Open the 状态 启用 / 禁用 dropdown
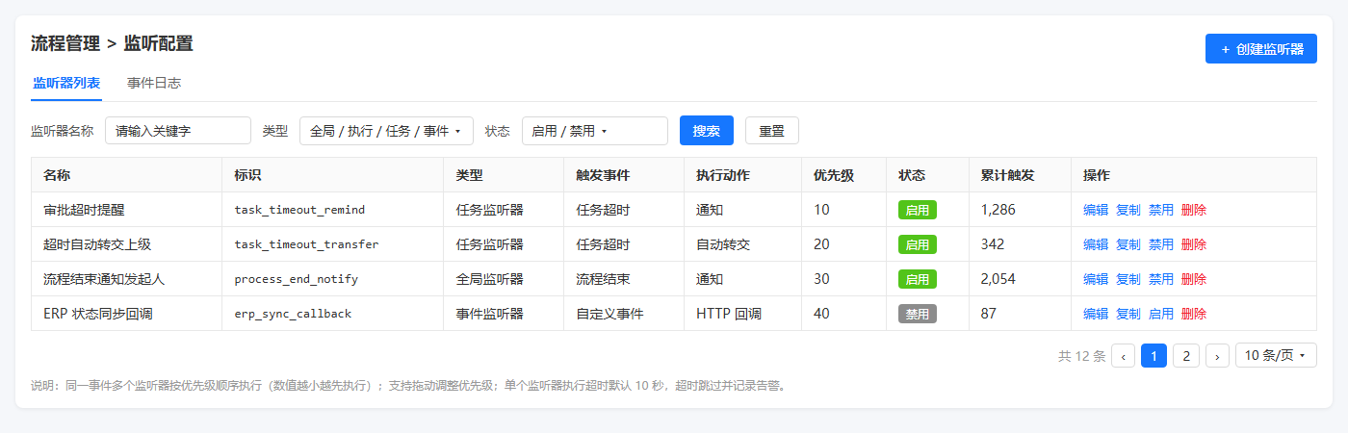This screenshot has height=433, width=1348. [595, 131]
